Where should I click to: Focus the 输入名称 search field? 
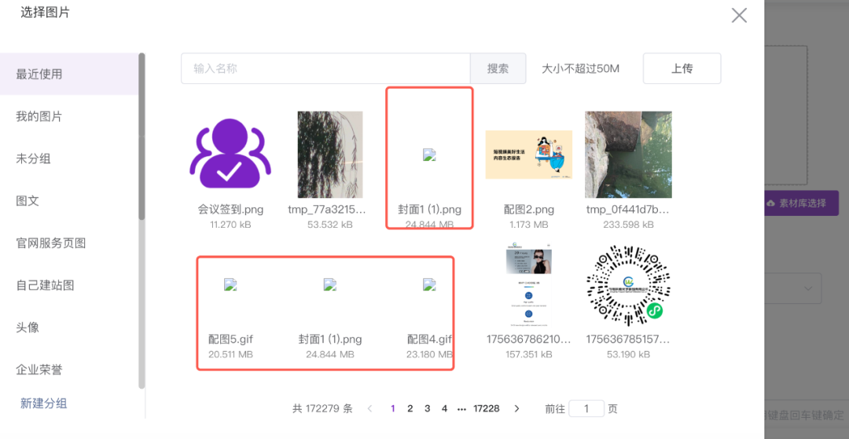tap(325, 68)
